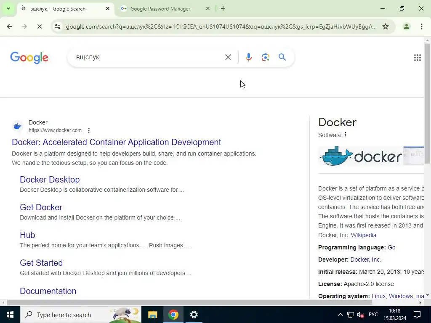Show hidden system tray icons
The width and height of the screenshot is (431, 323).
340,315
